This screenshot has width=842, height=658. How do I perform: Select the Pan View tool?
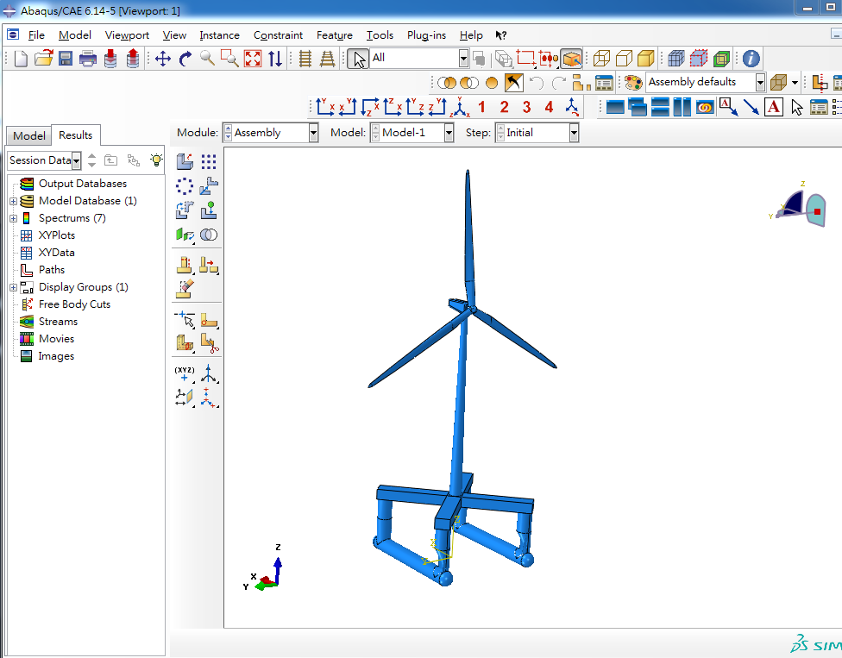click(x=163, y=59)
